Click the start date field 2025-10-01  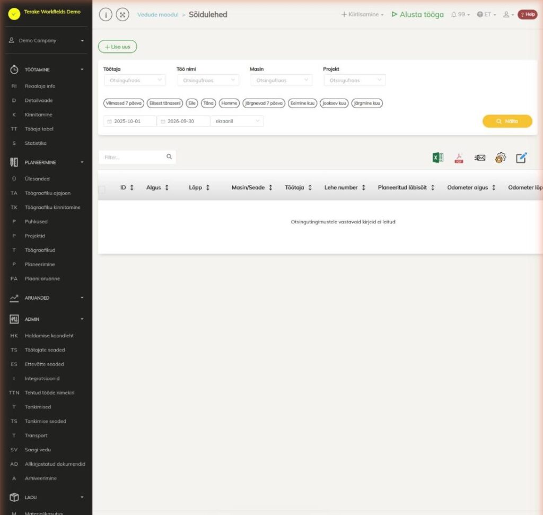[130, 121]
